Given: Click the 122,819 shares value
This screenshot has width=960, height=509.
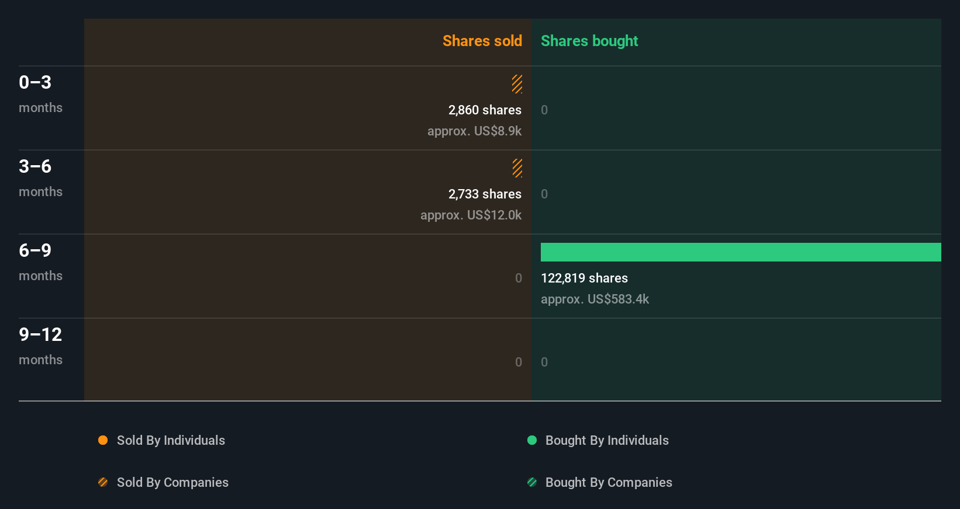Looking at the screenshot, I should [584, 278].
